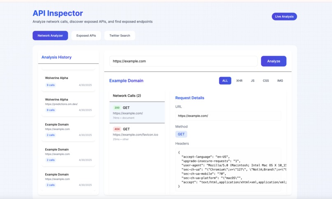Image resolution: width=332 pixels, height=199 pixels.
Task: Click the "user-agent" header line
Action: pyautogui.click(x=234, y=165)
